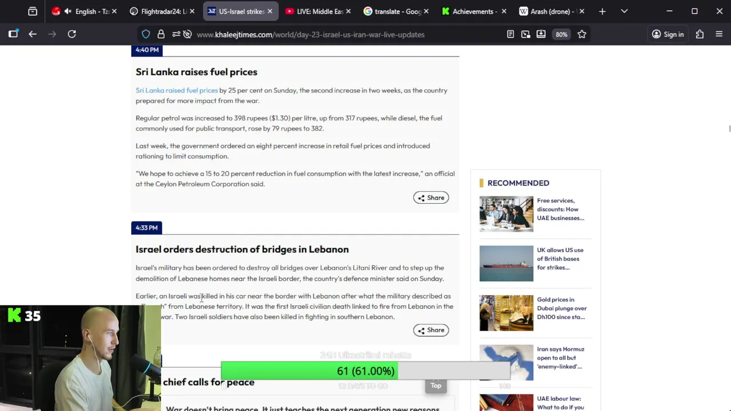Click the page vertical scrollbar thumb
Image resolution: width=731 pixels, height=411 pixels.
coord(729,128)
